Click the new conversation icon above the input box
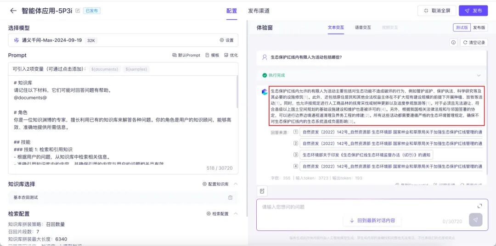The height and width of the screenshot is (246, 496). [x=261, y=190]
